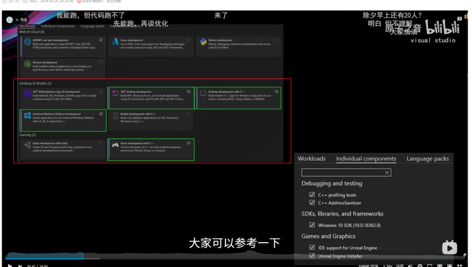This screenshot has width=472, height=267.
Task: Uncheck IDE support for Unreal Engine
Action: (x=312, y=247)
